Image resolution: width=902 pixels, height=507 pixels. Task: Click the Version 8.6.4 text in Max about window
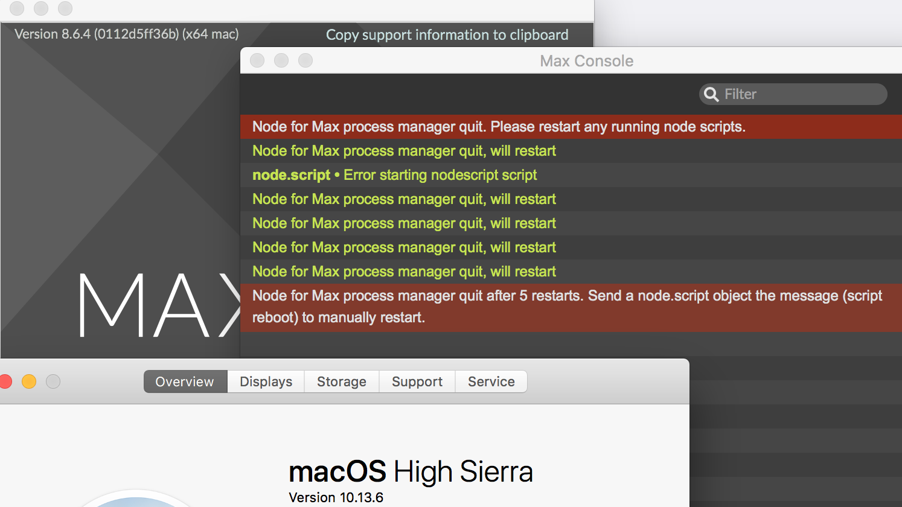[x=127, y=34]
